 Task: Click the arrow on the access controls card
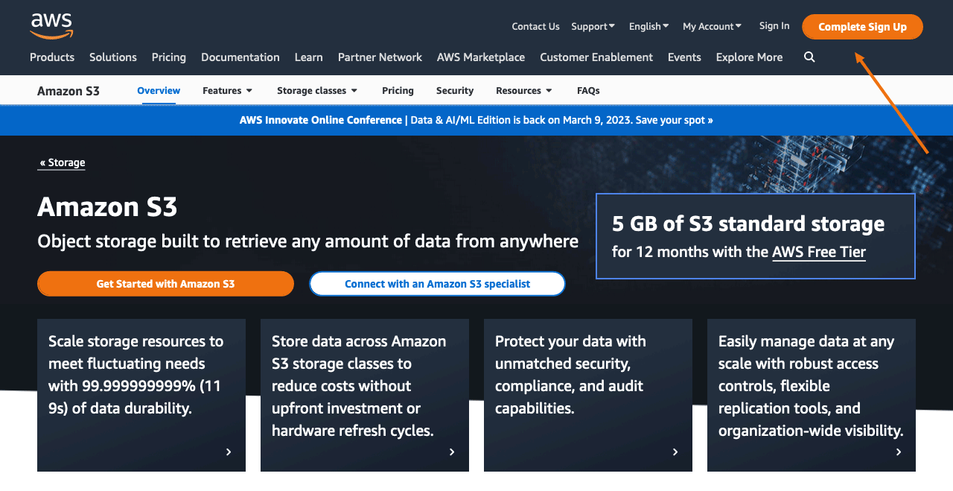[898, 452]
